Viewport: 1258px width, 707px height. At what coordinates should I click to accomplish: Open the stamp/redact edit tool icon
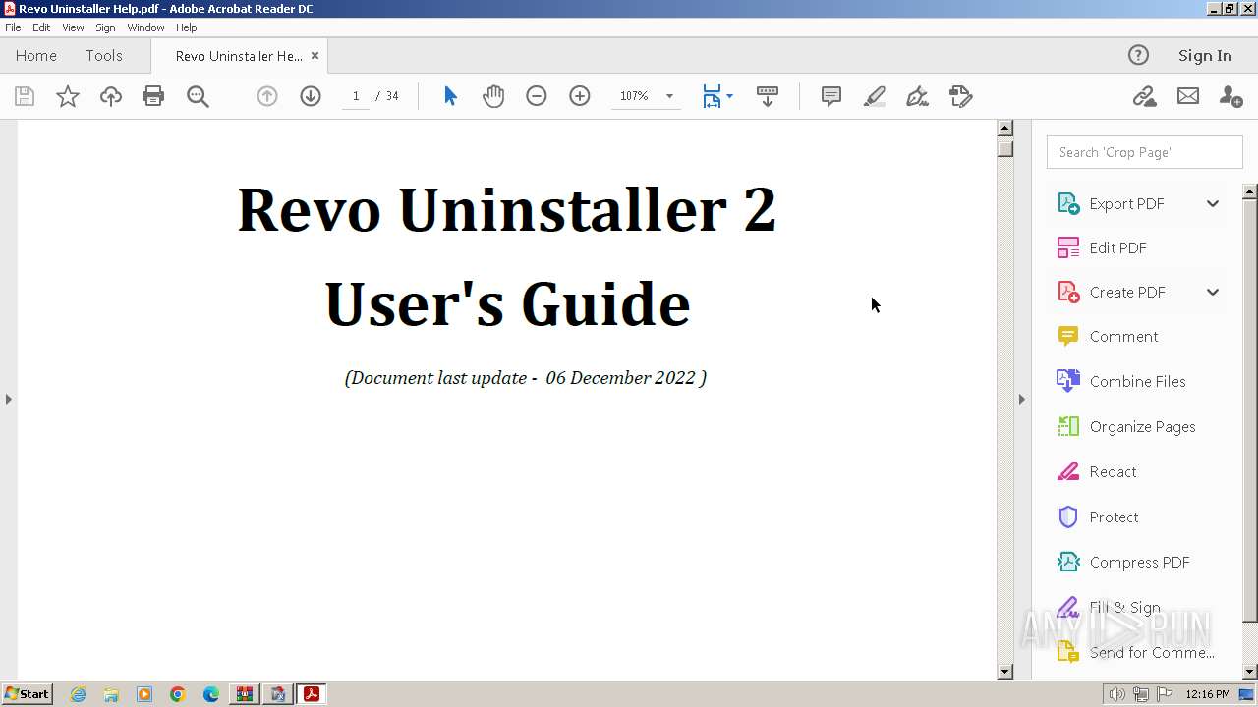pos(961,96)
